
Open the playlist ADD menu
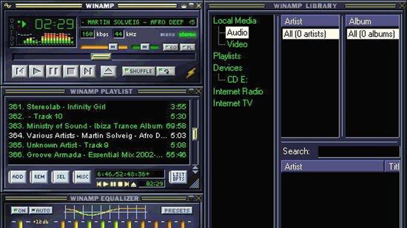(17, 177)
